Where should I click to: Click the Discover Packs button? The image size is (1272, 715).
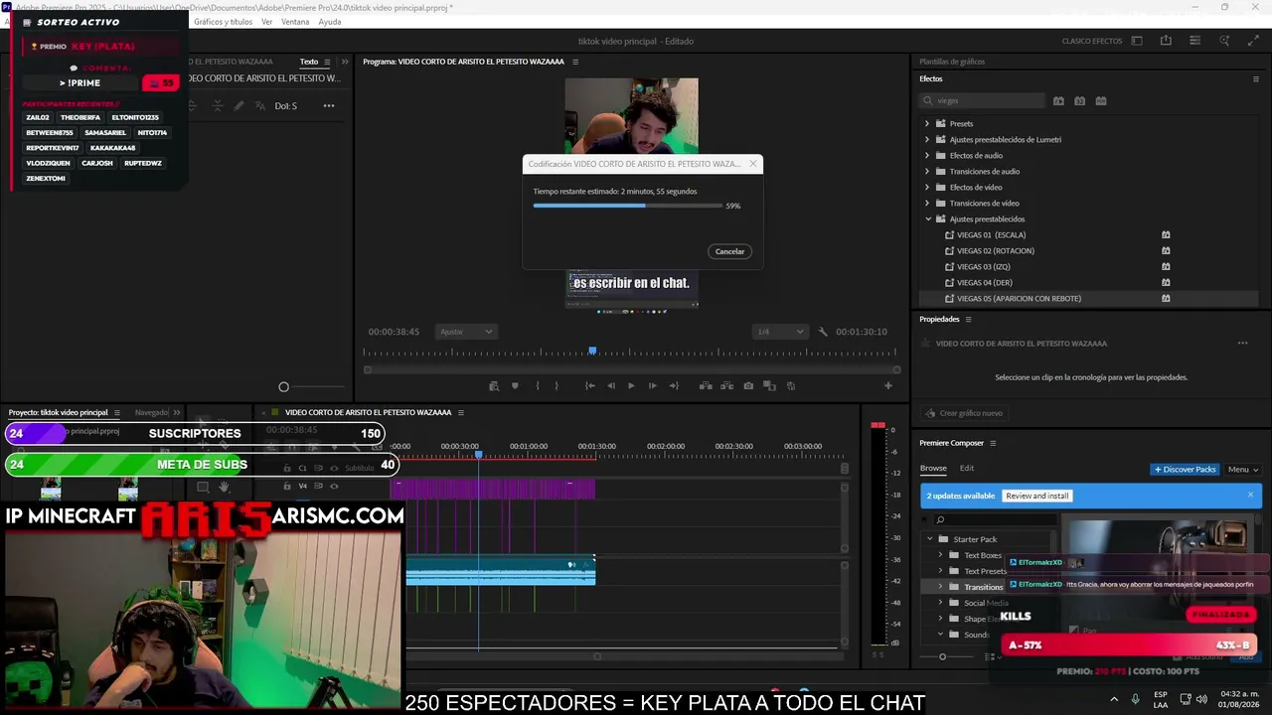tap(1186, 470)
